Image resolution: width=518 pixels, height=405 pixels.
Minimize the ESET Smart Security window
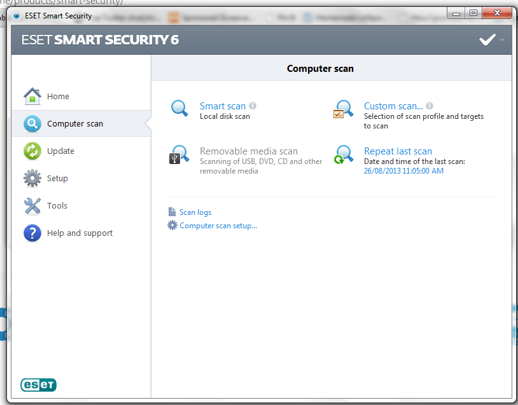pyautogui.click(x=456, y=13)
